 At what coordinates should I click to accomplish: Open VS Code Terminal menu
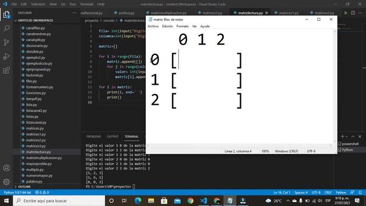coord(86,4)
